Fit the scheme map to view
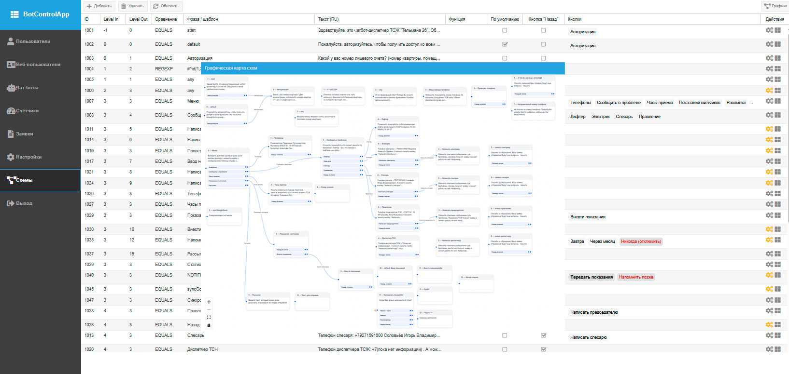The width and height of the screenshot is (789, 374). point(209,317)
